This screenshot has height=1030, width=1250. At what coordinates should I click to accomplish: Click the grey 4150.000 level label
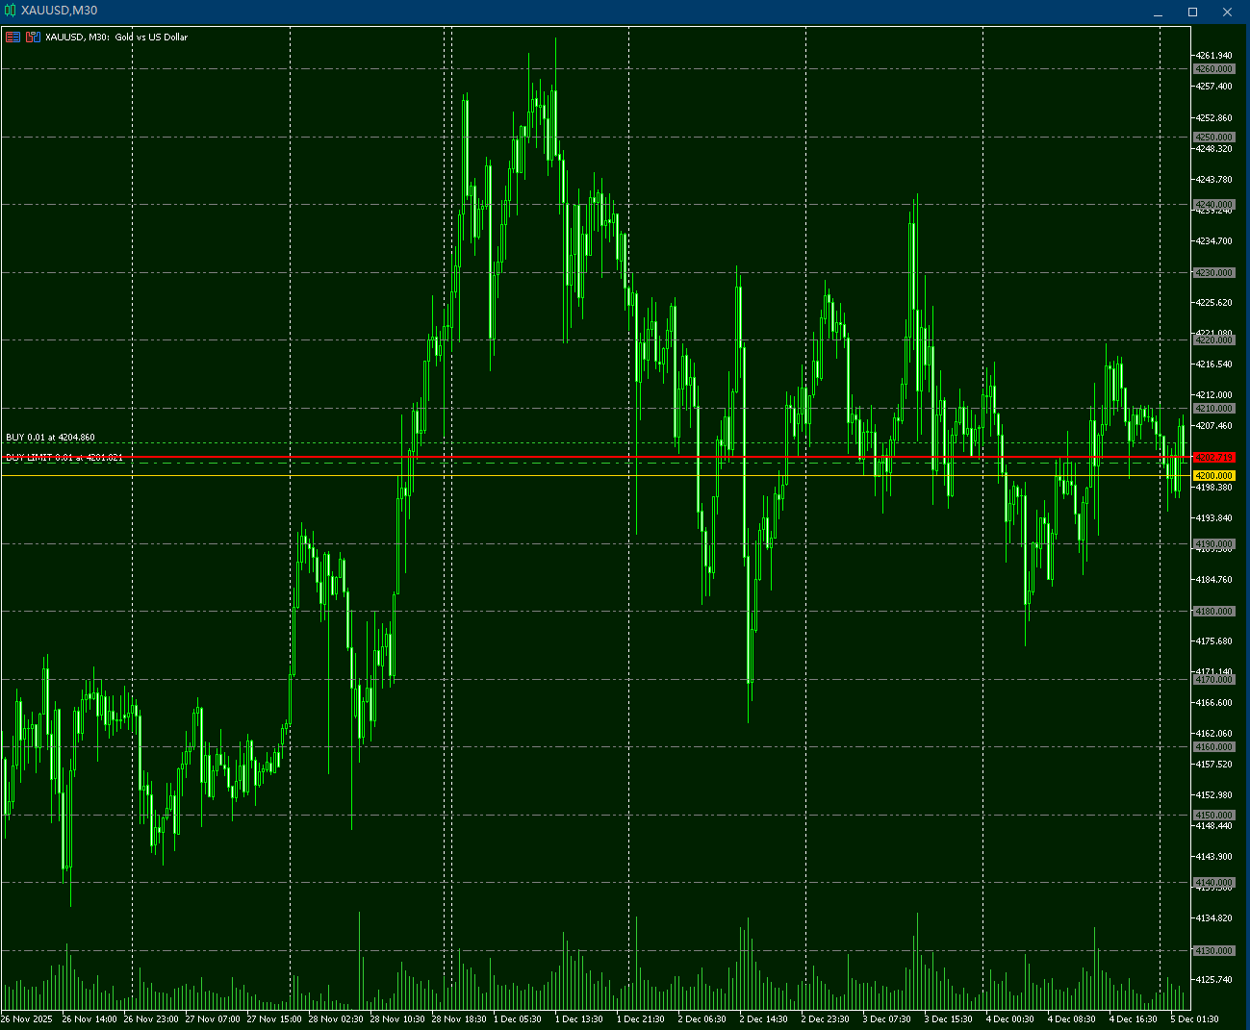tap(1213, 816)
